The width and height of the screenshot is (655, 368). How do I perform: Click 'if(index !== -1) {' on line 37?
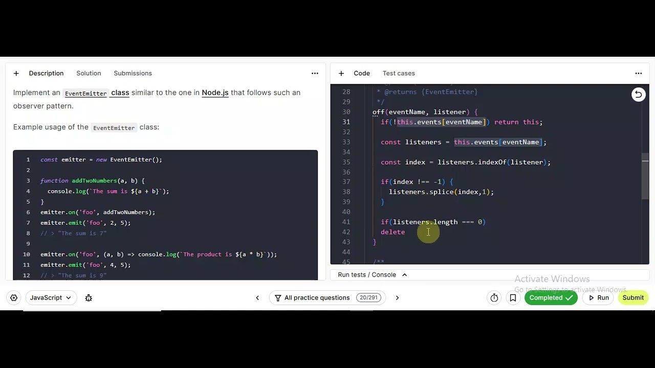[417, 182]
